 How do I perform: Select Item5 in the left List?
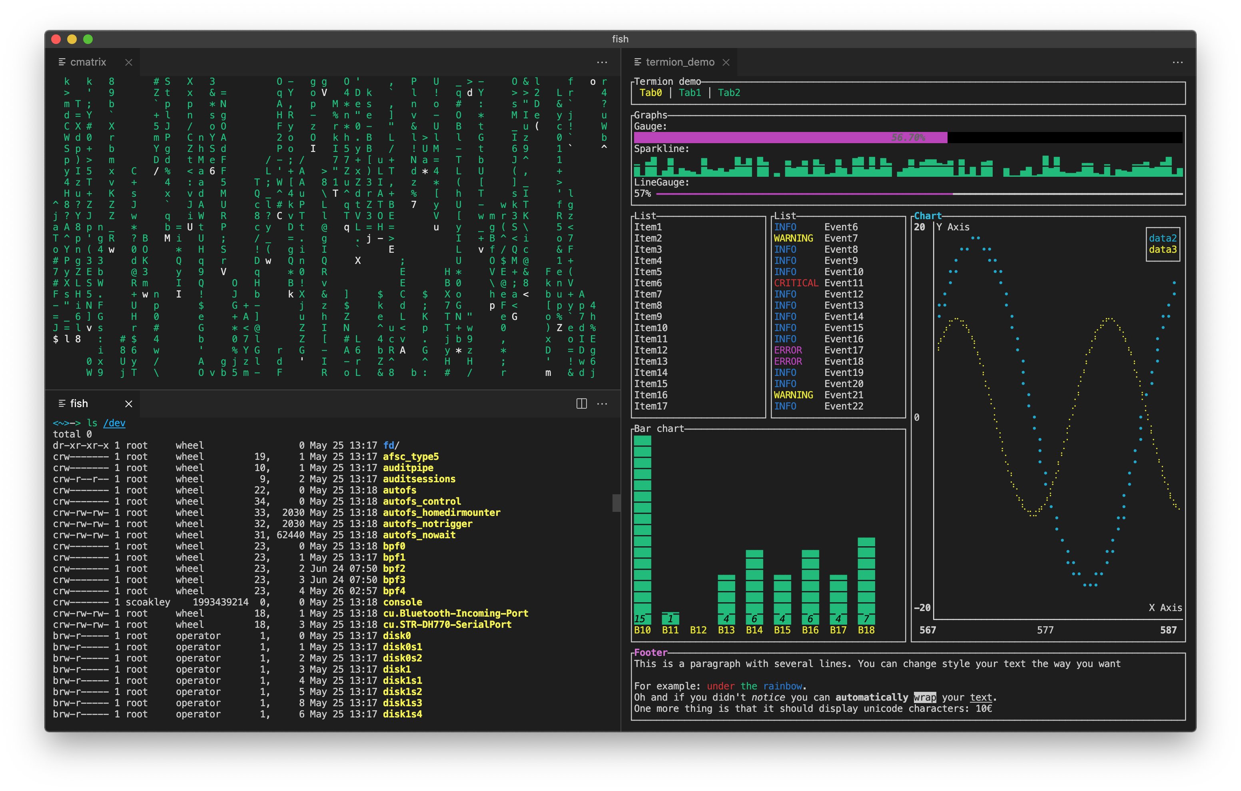[x=648, y=272]
